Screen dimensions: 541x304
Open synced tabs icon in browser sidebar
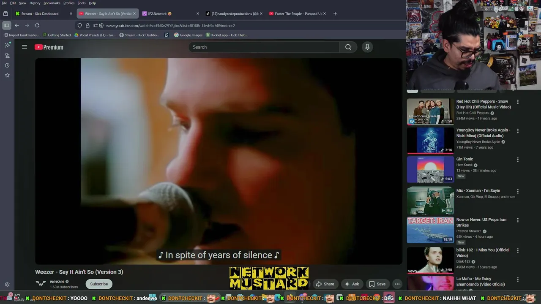point(7,55)
